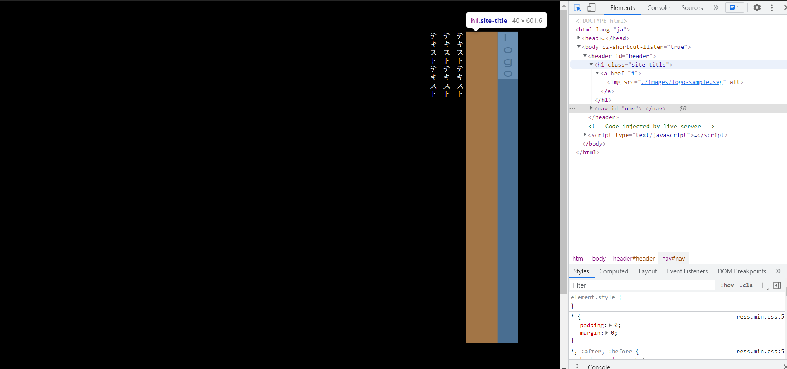
Task: Click the new style rule plus icon
Action: [763, 285]
